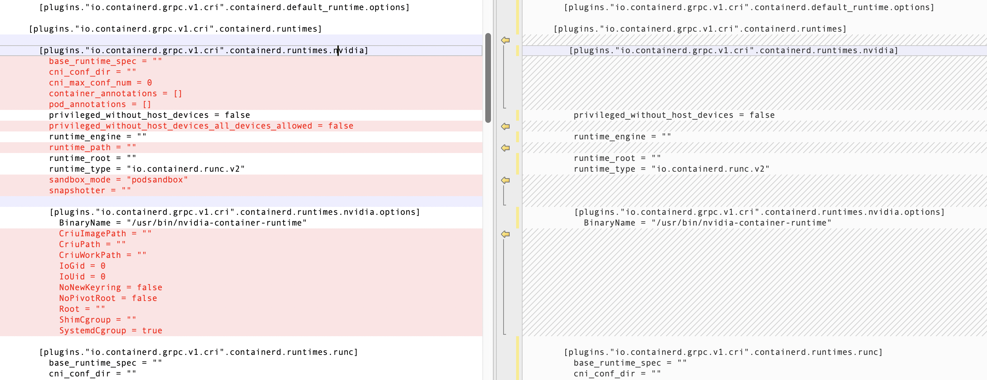Click merge arrow beside the blank line above runtimes.nvidia
The height and width of the screenshot is (380, 987).
coord(505,40)
